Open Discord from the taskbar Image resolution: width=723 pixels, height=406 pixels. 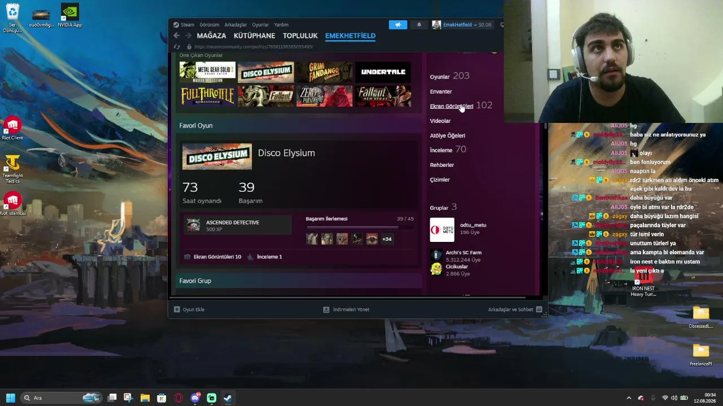coord(195,398)
